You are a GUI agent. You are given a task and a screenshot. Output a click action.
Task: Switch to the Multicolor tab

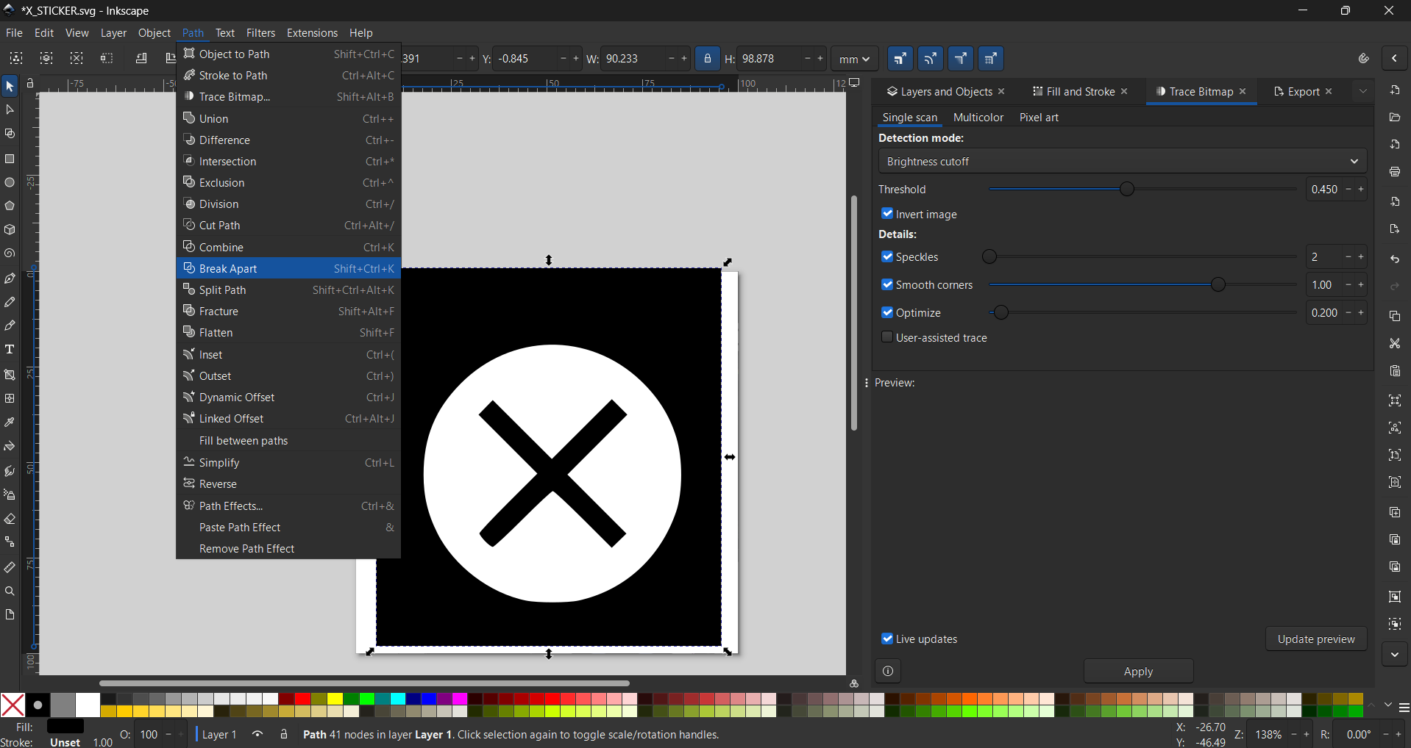pyautogui.click(x=978, y=118)
